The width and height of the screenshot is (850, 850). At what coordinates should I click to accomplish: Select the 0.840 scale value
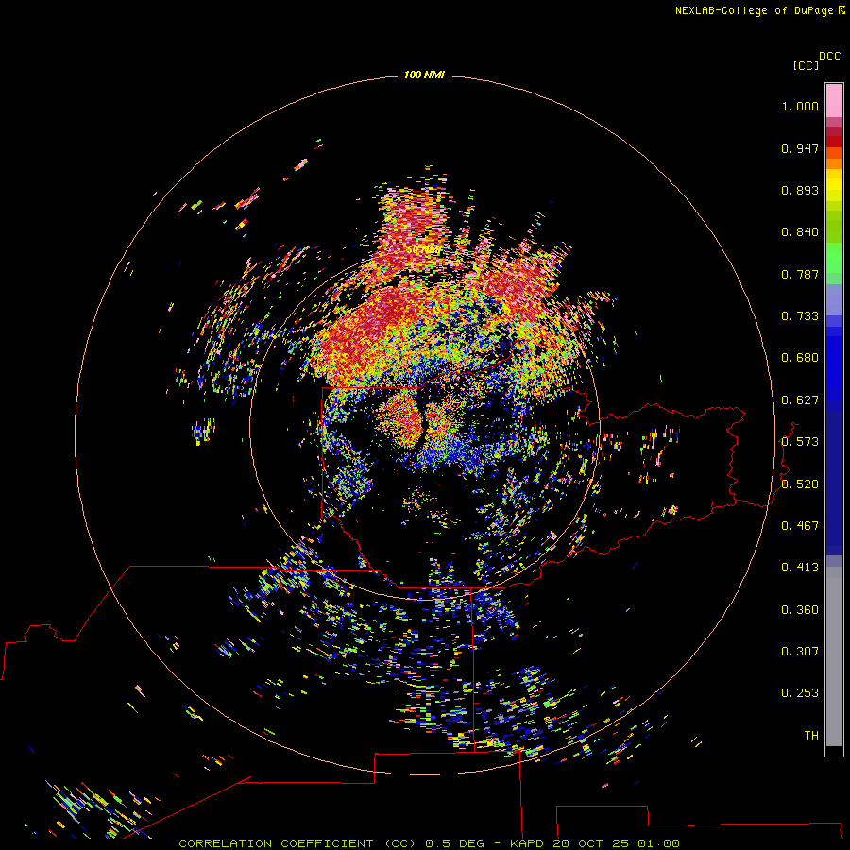tap(800, 232)
